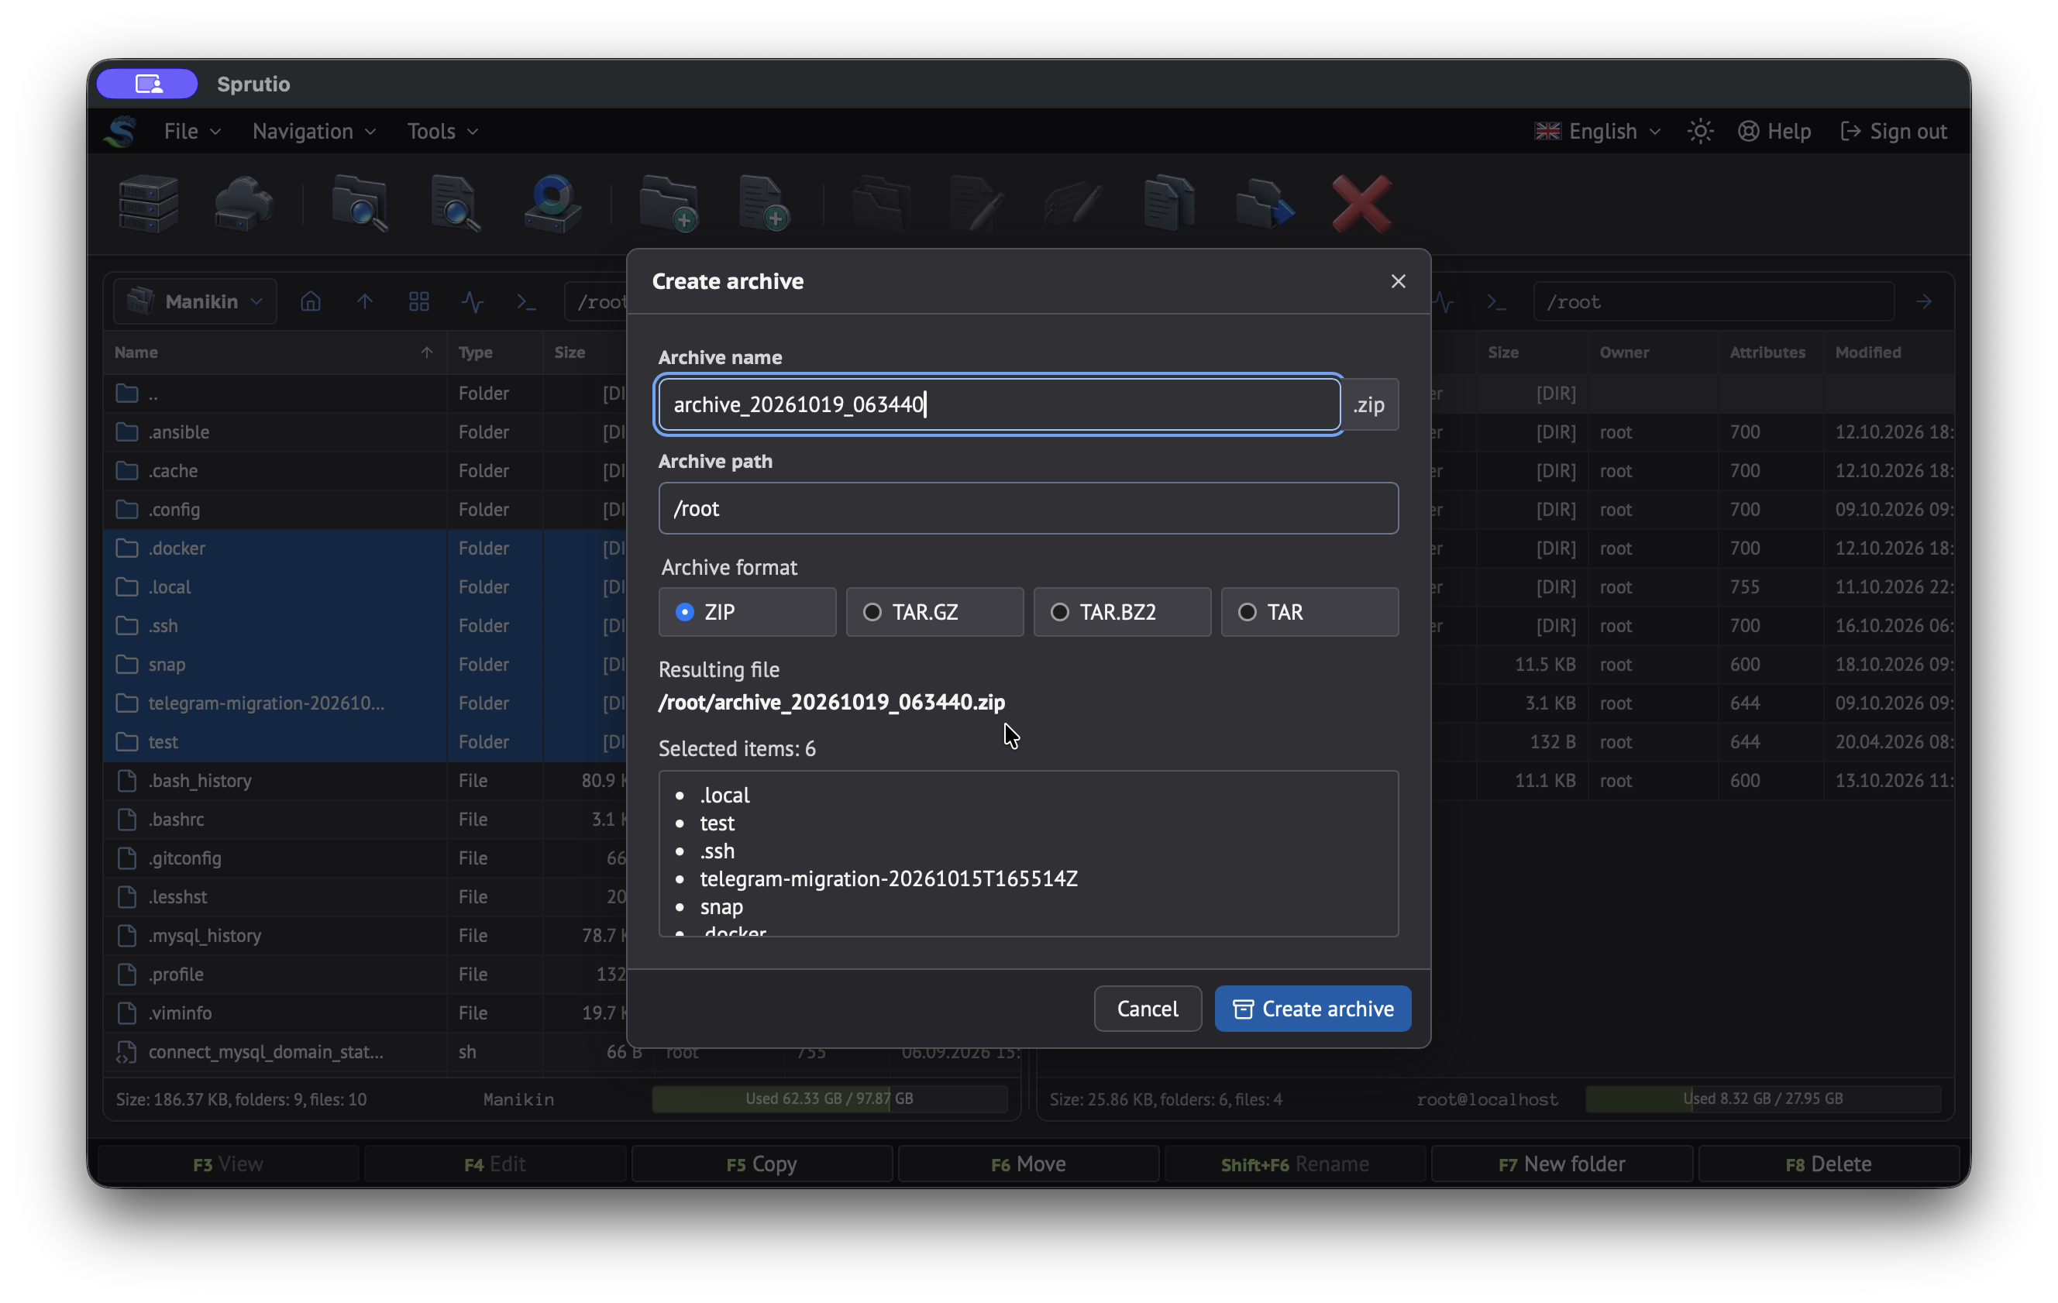This screenshot has width=2058, height=1303.
Task: Click F8 Delete in bottom bar
Action: (1828, 1164)
